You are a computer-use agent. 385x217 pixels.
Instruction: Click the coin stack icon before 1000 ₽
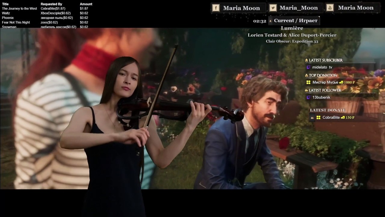pos(341,82)
